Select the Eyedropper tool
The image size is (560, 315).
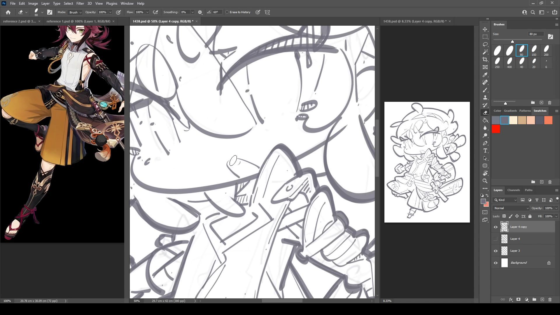click(x=485, y=75)
